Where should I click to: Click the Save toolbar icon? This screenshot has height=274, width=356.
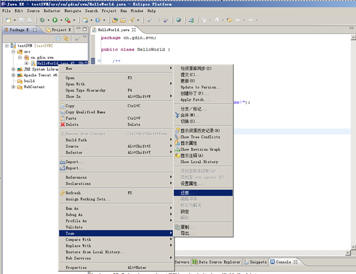pos(21,20)
